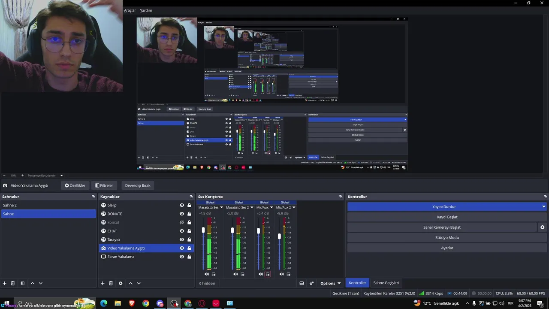The image size is (549, 309).
Task: Add a new scene with plus icon in Sahneler
Action: click(x=5, y=283)
